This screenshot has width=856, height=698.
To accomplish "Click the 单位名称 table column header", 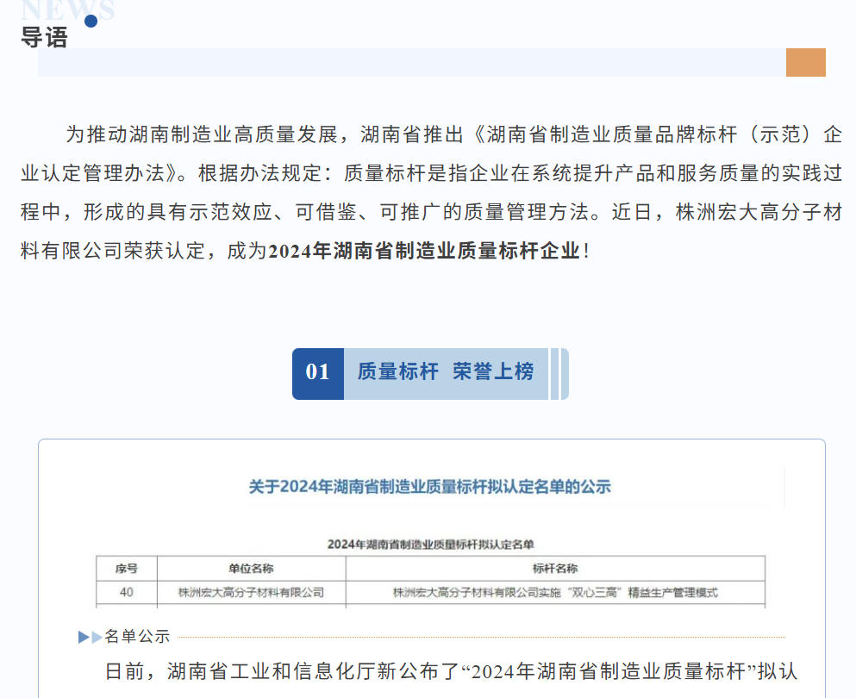I will (251, 569).
